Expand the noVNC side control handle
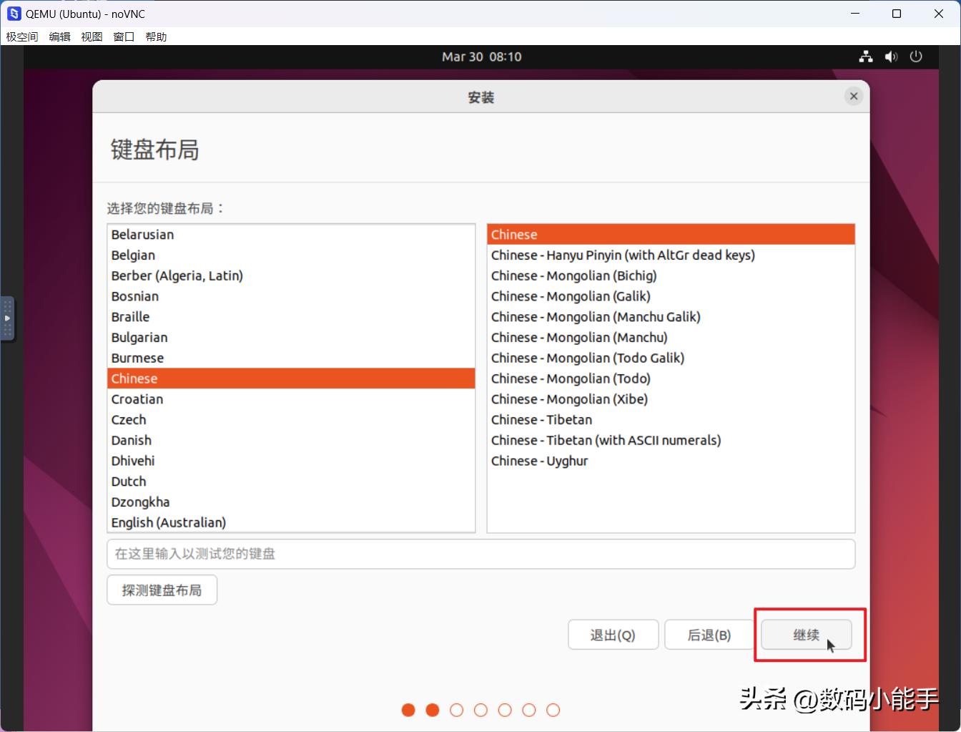 7,318
